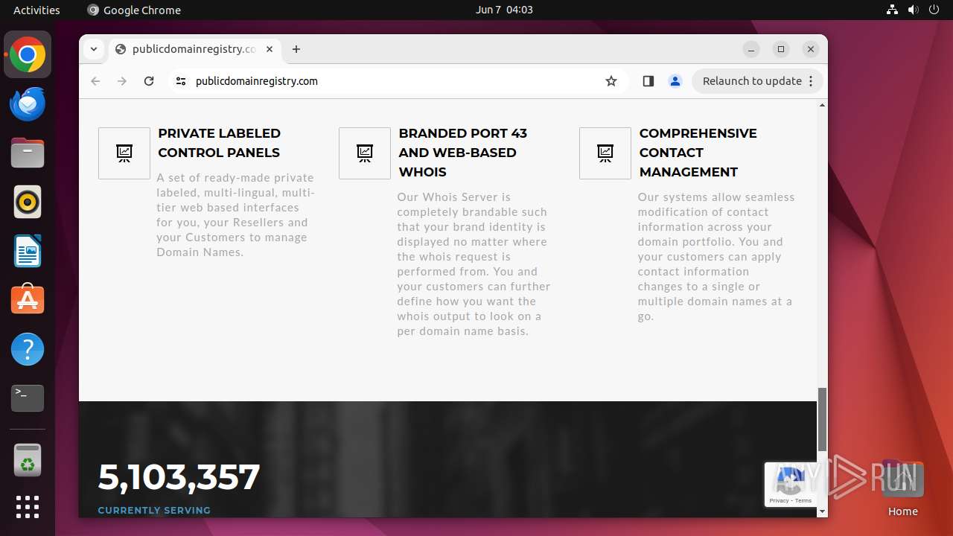Viewport: 953px width, 536px height.
Task: Launch Terminal from the dock
Action: click(x=28, y=398)
